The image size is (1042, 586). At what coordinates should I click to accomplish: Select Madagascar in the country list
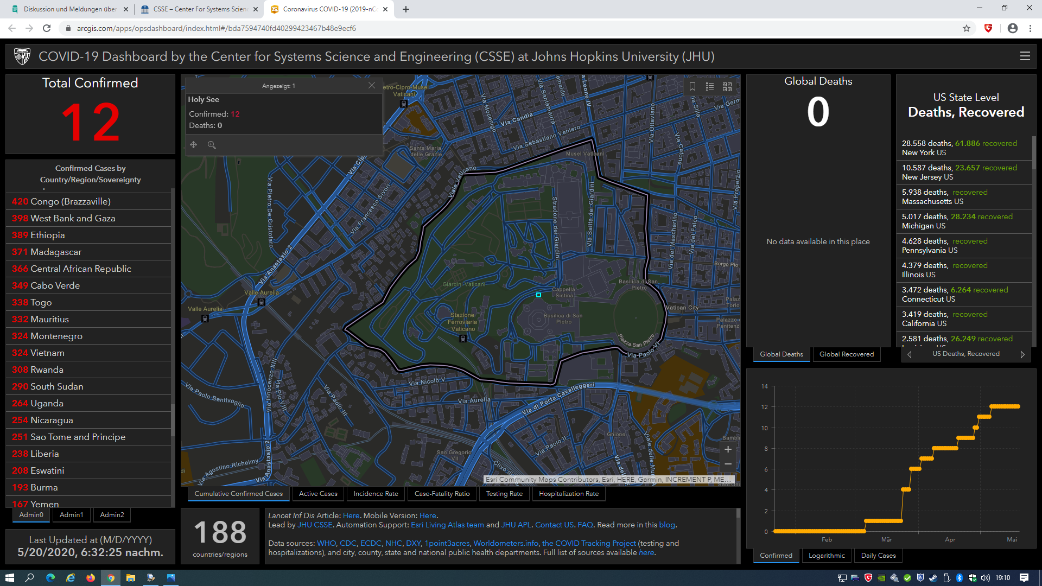coord(88,252)
